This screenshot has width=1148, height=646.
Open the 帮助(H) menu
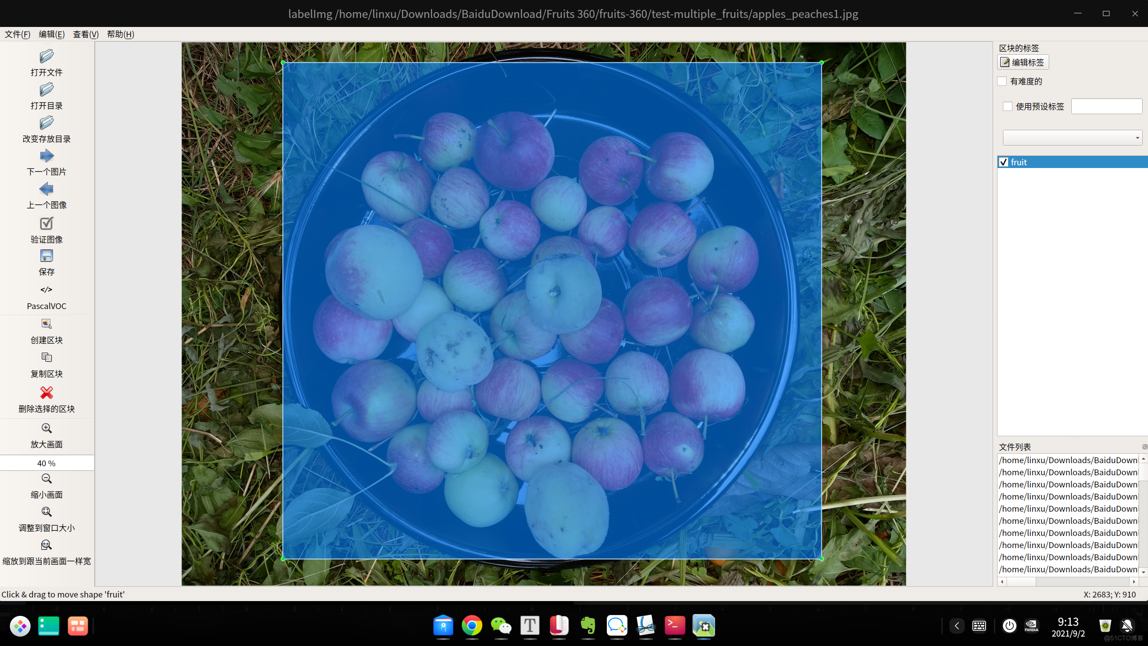(x=120, y=34)
